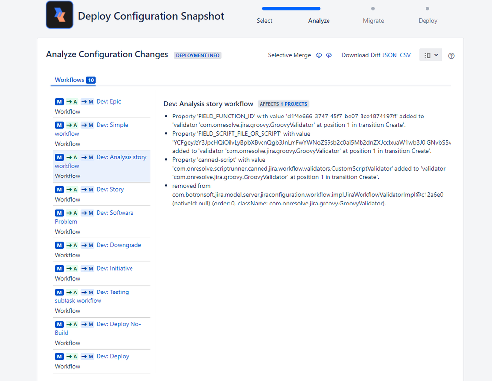
Task: Click arrow M badge on Dev: Analysis story
Action: (x=87, y=157)
